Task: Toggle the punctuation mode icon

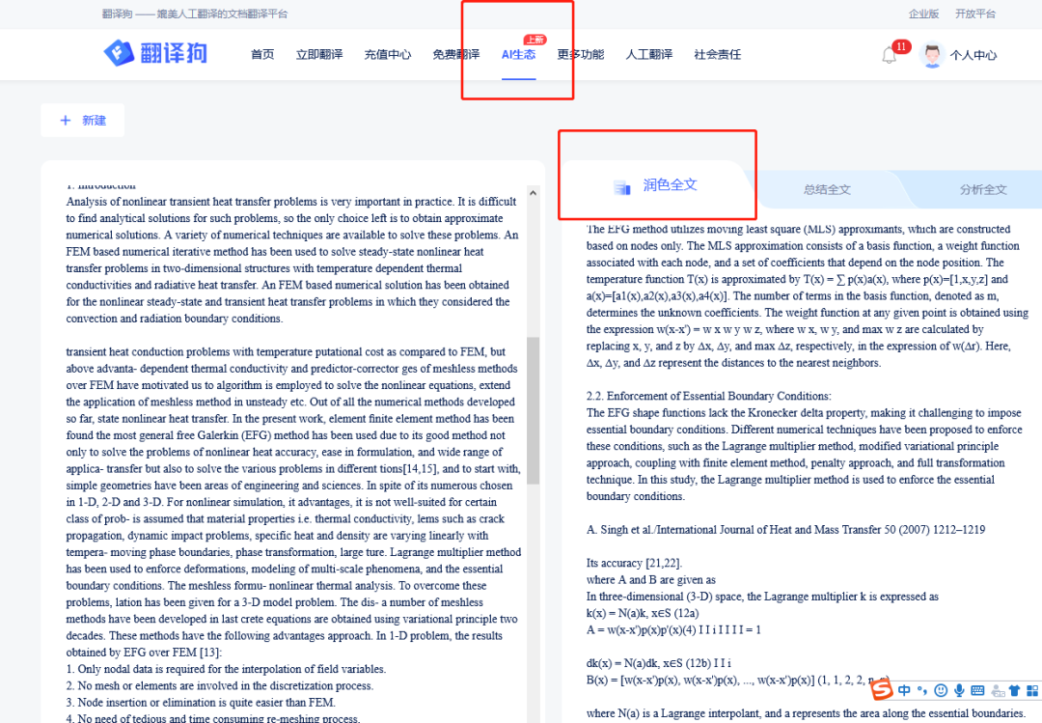Action: 921,690
